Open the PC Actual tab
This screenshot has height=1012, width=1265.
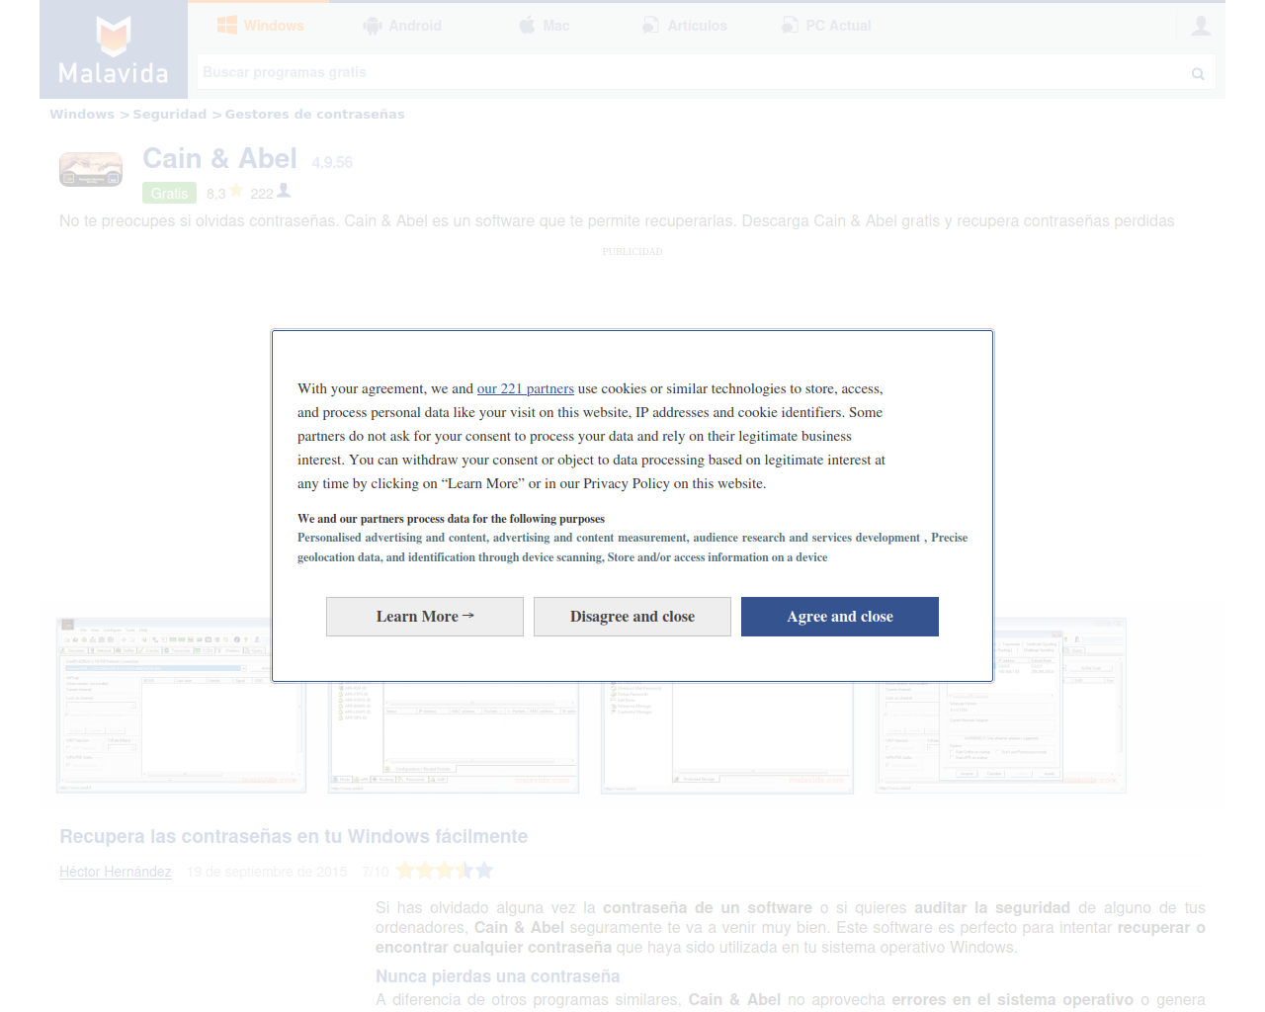pyautogui.click(x=826, y=26)
